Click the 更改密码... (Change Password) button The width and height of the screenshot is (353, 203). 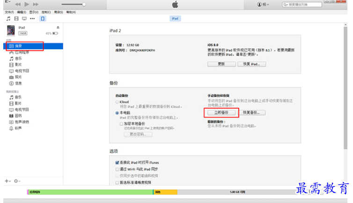pyautogui.click(x=138, y=134)
